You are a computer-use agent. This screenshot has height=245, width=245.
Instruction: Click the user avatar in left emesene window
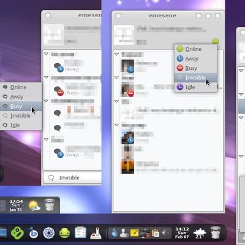(x=54, y=34)
